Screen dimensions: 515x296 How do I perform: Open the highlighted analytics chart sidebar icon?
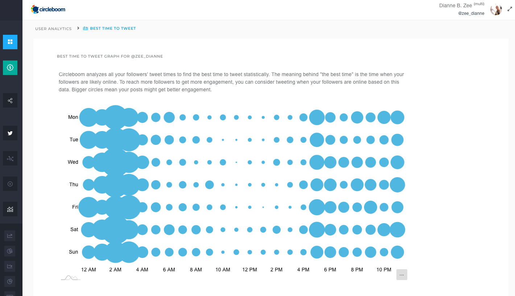click(x=10, y=209)
